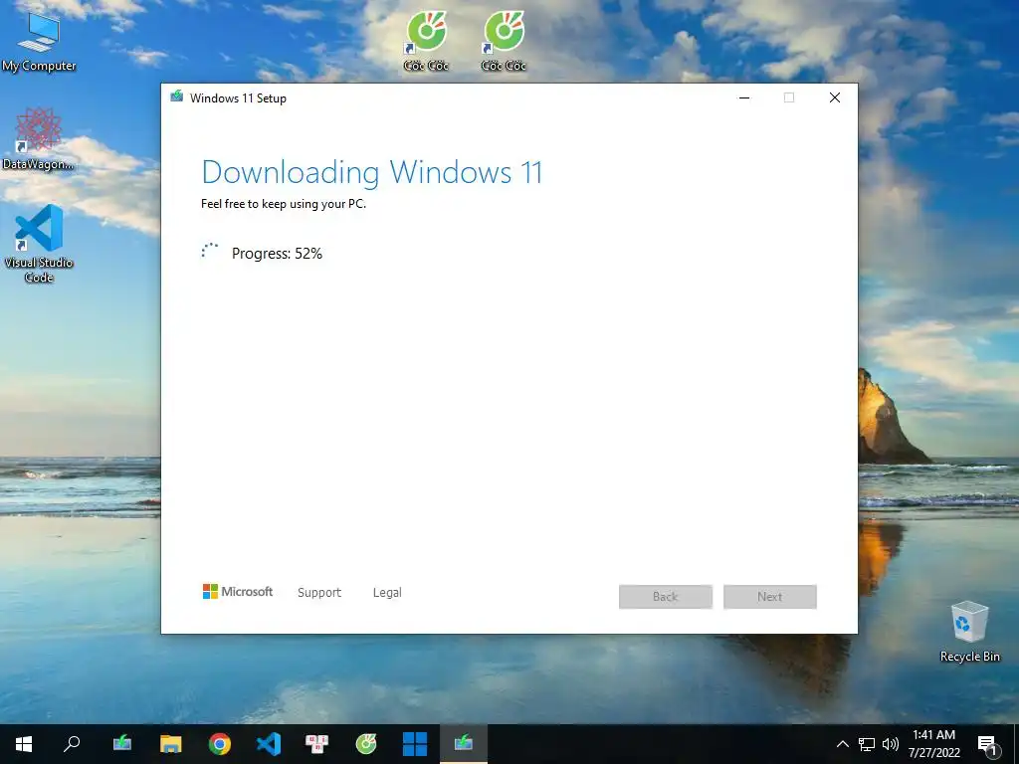Click the disabled Back button
This screenshot has width=1019, height=764.
666,597
